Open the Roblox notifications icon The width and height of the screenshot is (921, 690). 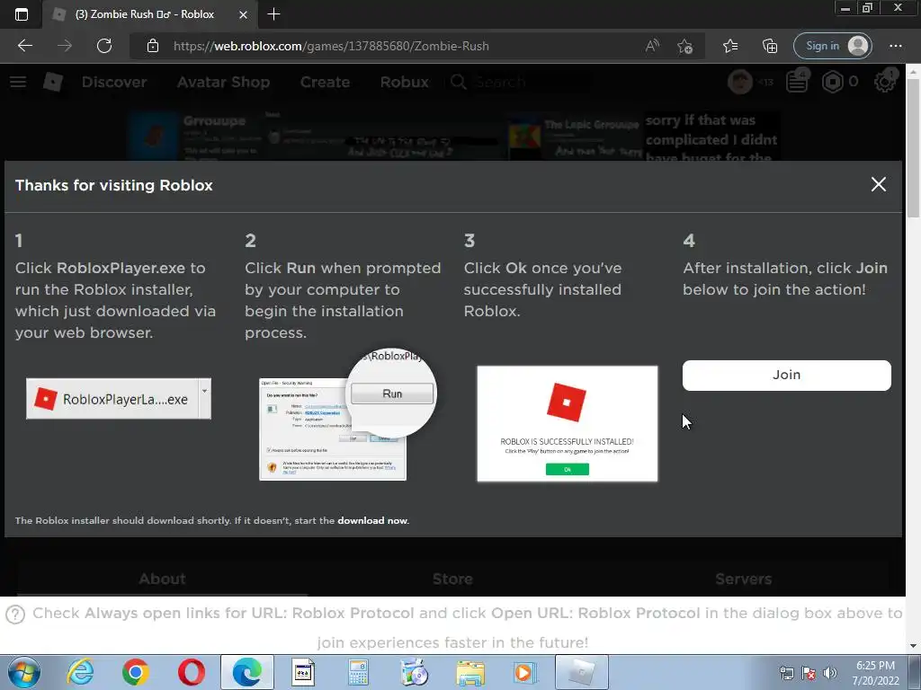tap(797, 82)
